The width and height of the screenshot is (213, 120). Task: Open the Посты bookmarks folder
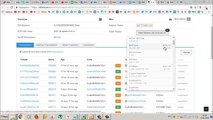pyautogui.click(x=42, y=12)
